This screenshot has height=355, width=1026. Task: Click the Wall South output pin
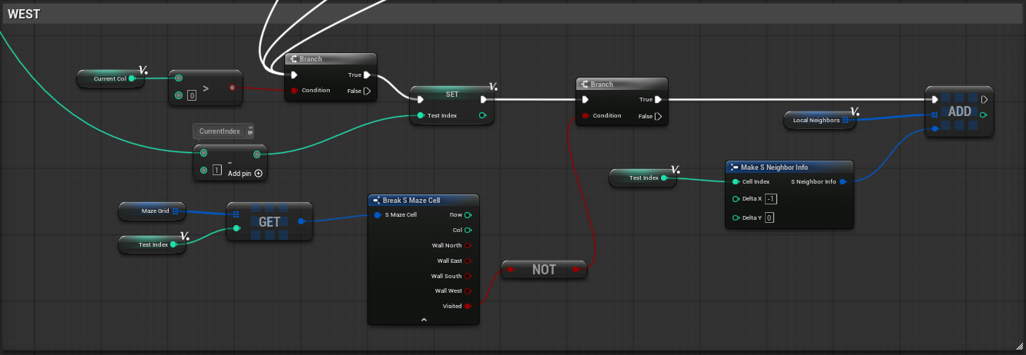pos(468,277)
